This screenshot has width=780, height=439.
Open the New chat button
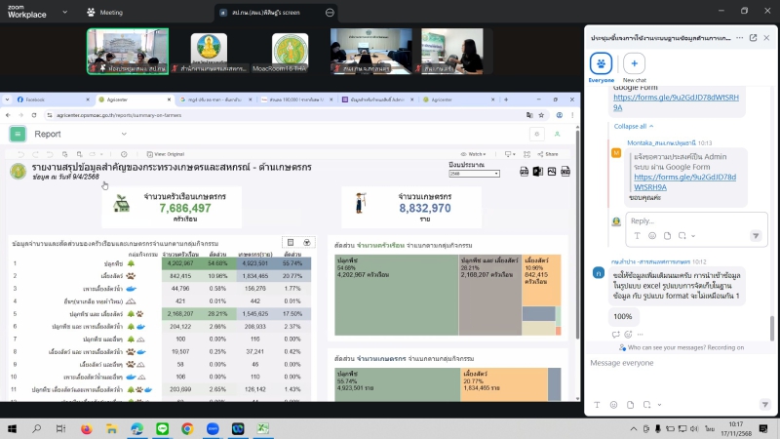635,63
